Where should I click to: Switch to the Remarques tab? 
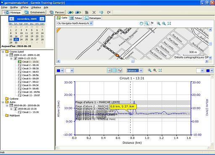tap(93, 18)
